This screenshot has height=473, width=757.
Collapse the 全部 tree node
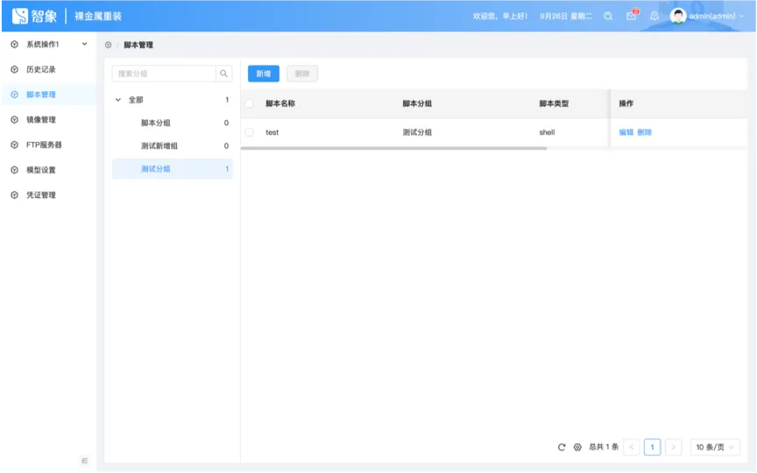pos(118,100)
